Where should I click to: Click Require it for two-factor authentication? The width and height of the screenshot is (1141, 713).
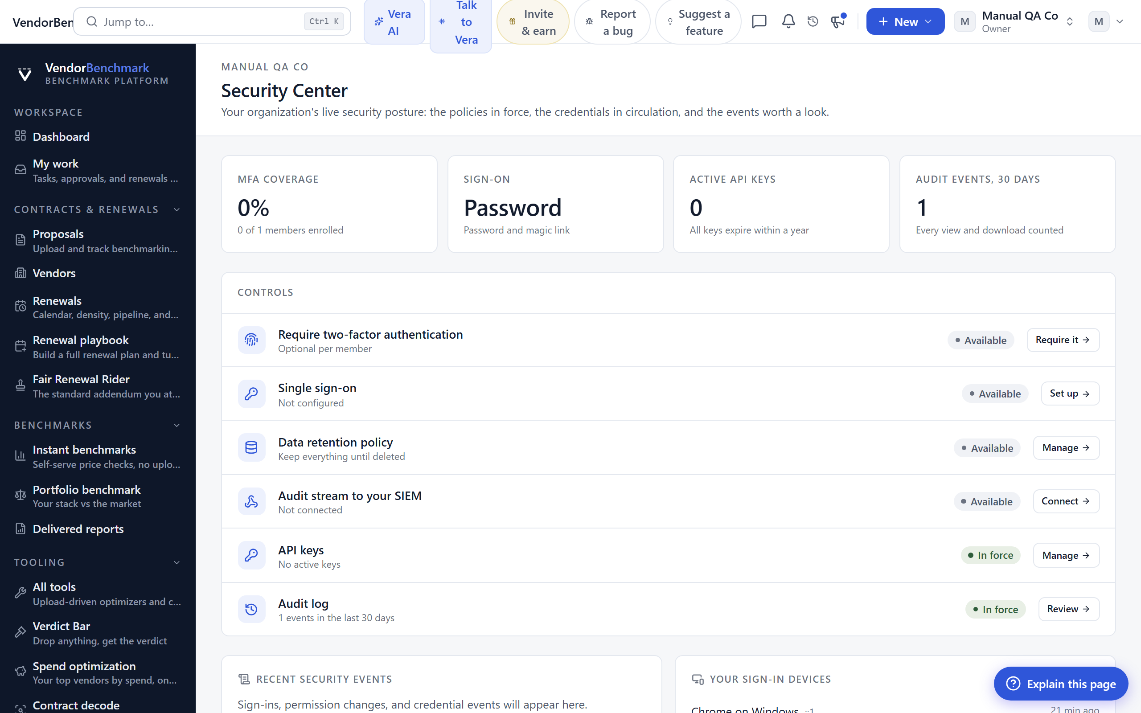(1063, 340)
